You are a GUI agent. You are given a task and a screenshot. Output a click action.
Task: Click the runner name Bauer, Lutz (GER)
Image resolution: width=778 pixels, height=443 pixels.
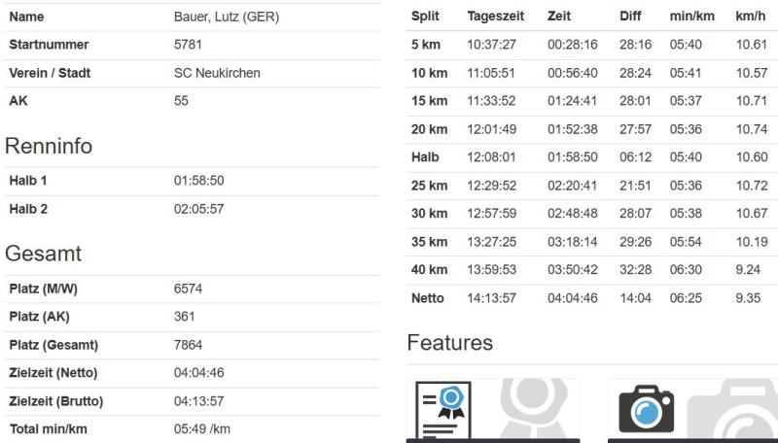pos(226,17)
